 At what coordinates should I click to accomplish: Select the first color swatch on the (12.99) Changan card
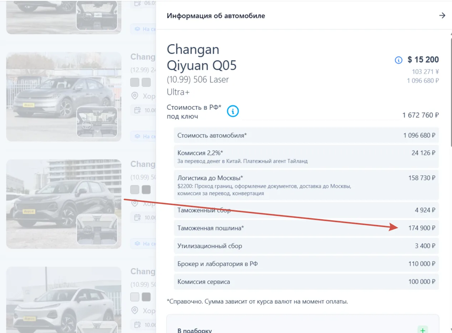pyautogui.click(x=135, y=83)
